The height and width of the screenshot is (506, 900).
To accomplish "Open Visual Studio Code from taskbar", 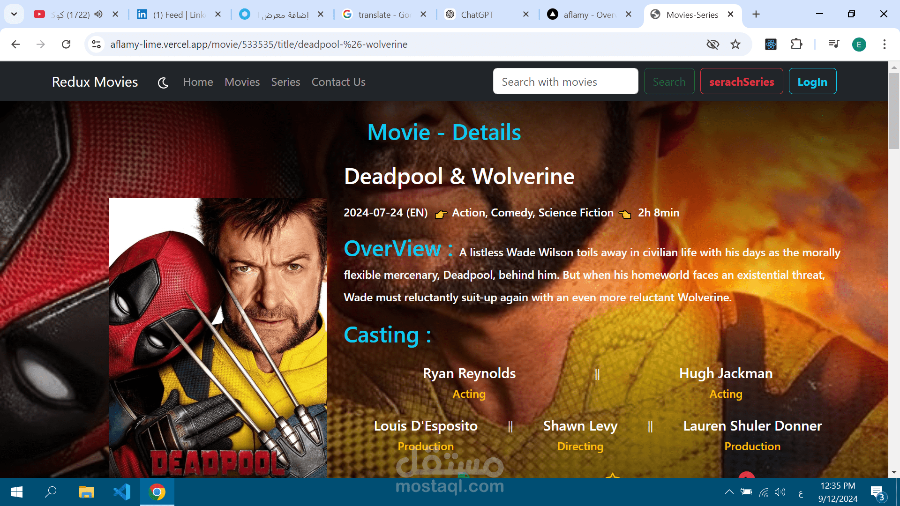I will point(122,492).
